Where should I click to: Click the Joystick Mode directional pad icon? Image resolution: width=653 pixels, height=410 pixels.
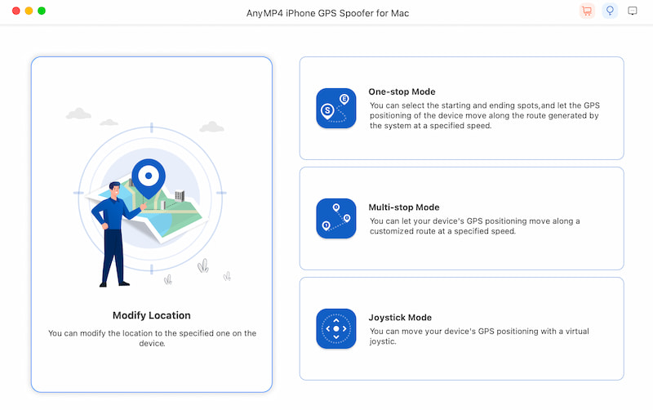coord(336,328)
